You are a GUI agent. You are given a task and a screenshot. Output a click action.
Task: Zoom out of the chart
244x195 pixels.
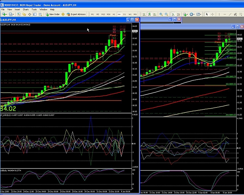tap(166, 14)
